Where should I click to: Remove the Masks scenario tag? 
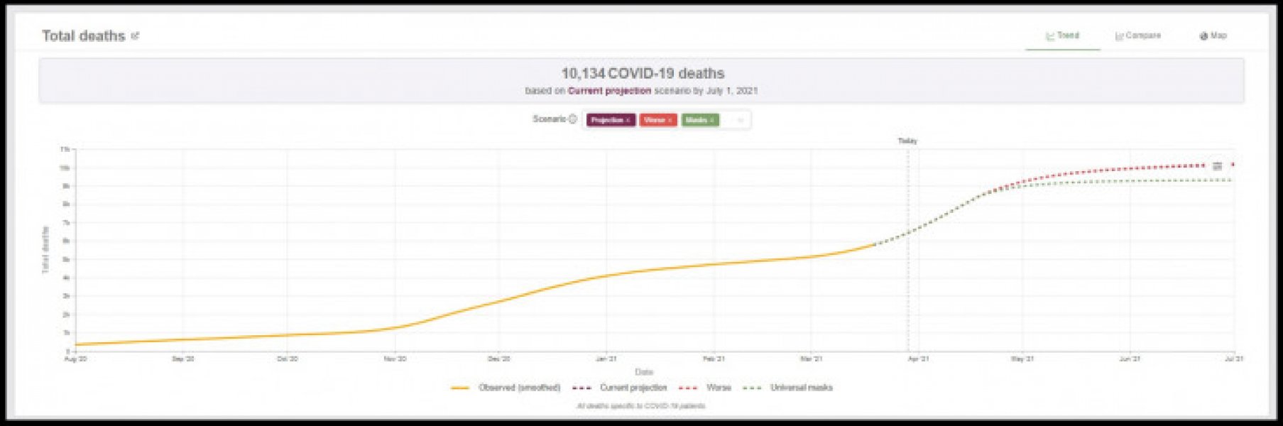coord(712,121)
